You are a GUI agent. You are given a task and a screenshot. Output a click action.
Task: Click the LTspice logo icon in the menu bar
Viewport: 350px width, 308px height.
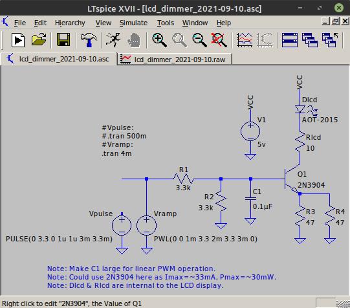click(5, 22)
